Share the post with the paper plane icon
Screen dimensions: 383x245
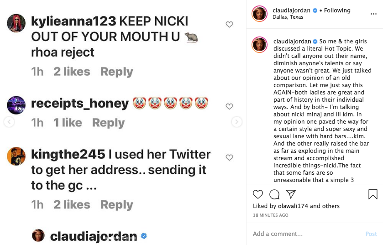click(x=291, y=194)
